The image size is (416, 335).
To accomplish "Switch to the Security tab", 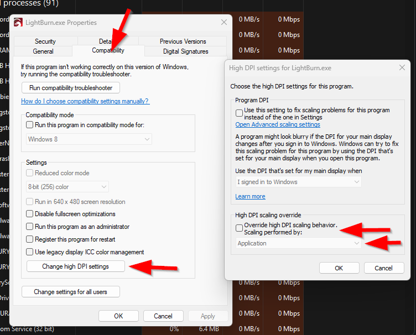I will 45,41.
